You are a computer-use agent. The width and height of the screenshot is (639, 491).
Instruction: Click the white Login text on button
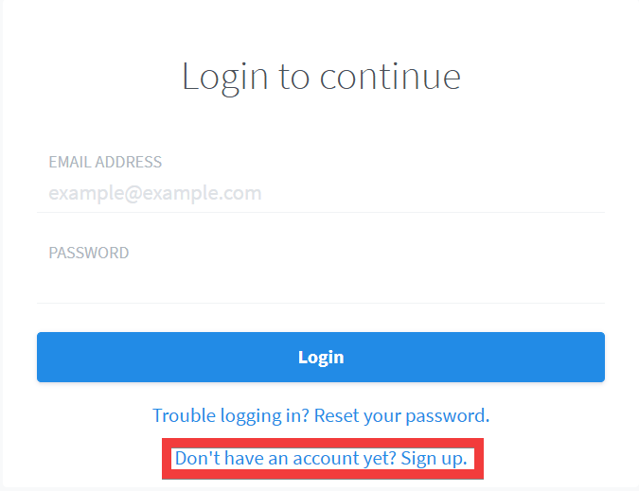point(321,358)
